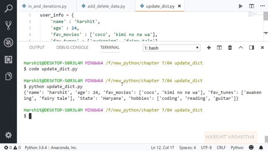Select Python 3.6.4 Anaconda interpreter
The image size is (268, 151).
[51, 148]
